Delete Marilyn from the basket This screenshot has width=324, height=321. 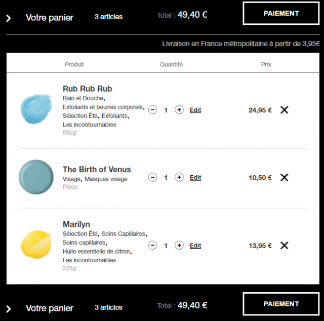(x=284, y=246)
